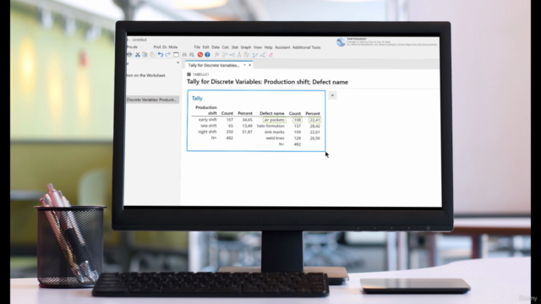Click the red Cancel icon

pyautogui.click(x=200, y=55)
